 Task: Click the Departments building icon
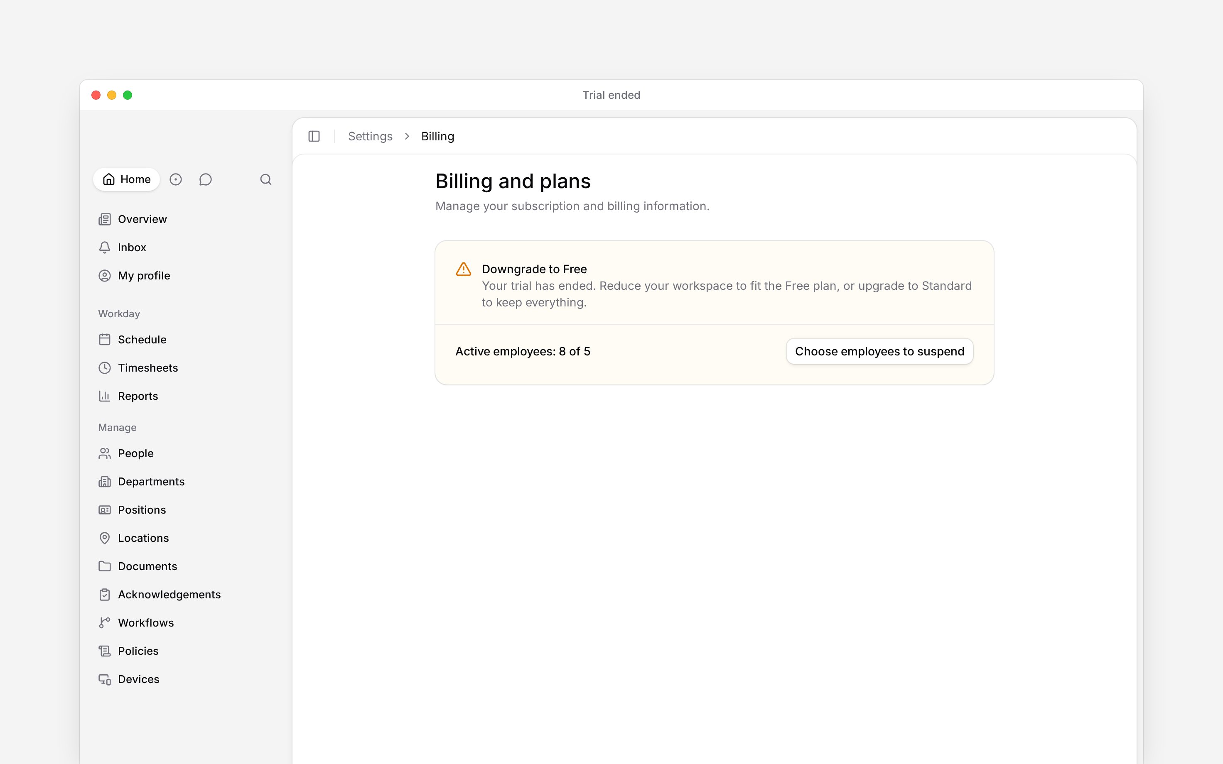click(105, 482)
